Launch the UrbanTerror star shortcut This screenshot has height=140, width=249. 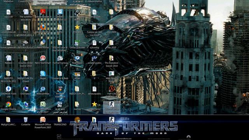[x=94, y=104]
